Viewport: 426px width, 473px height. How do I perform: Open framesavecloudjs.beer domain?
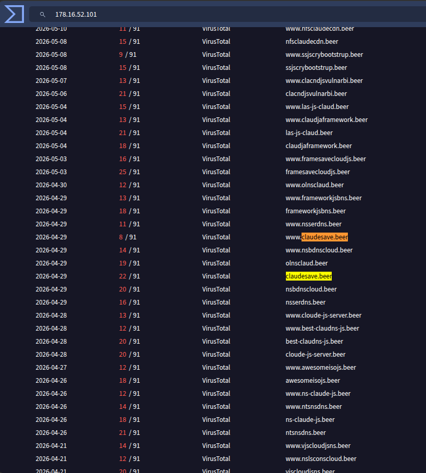[318, 172]
